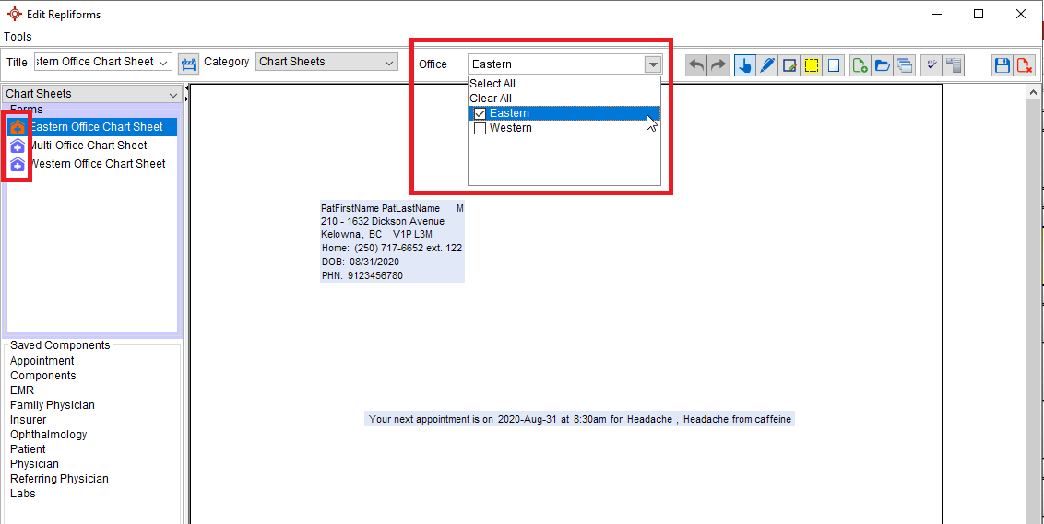1044x524 pixels.
Task: Open the Tools menu
Action: [18, 37]
